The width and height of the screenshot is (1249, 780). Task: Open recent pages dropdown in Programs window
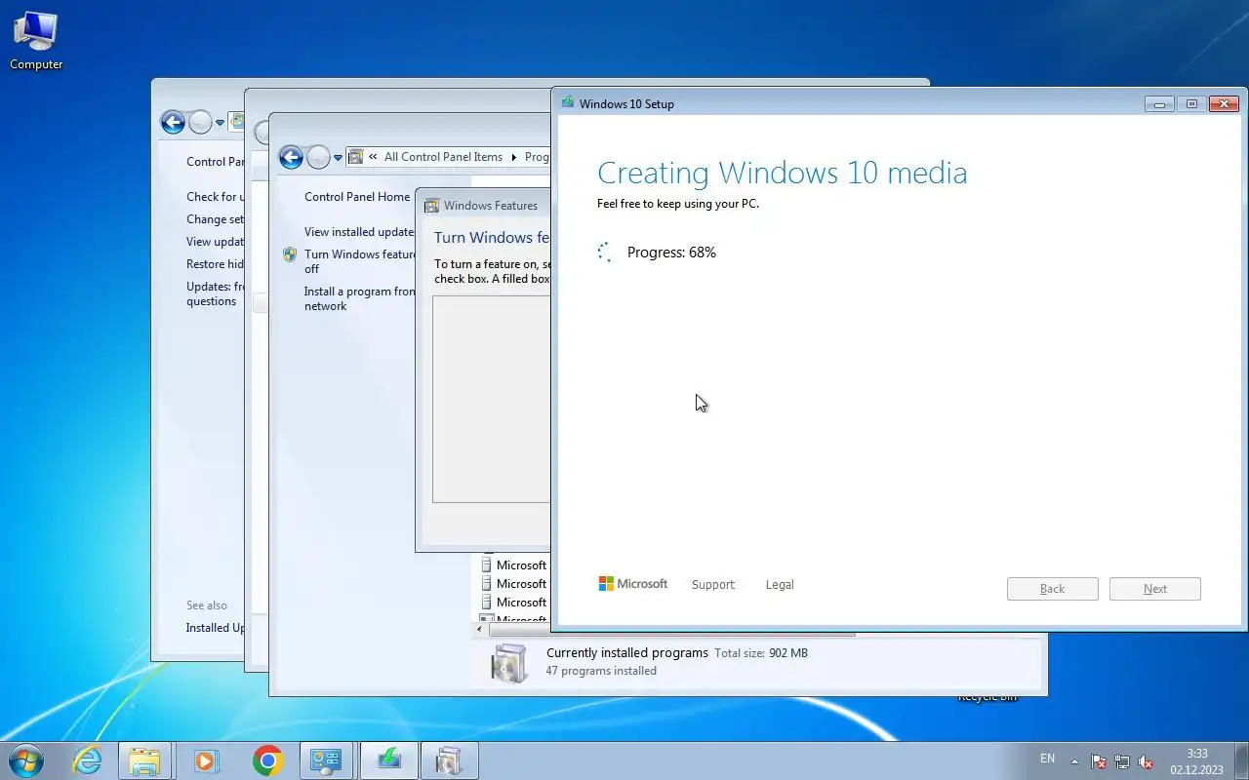(x=338, y=158)
